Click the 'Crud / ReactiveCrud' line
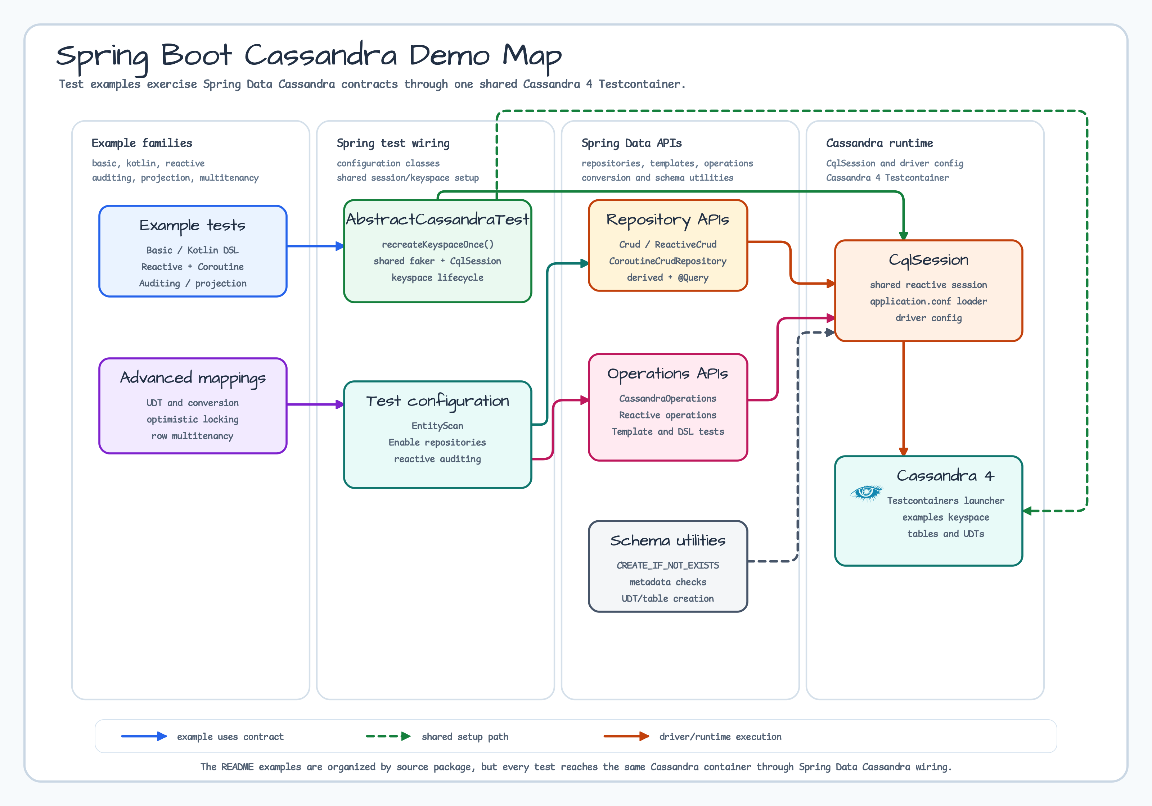The height and width of the screenshot is (806, 1152). pyautogui.click(x=668, y=244)
